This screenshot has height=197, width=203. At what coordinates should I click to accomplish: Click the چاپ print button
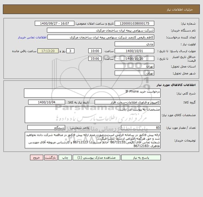click(65, 157)
